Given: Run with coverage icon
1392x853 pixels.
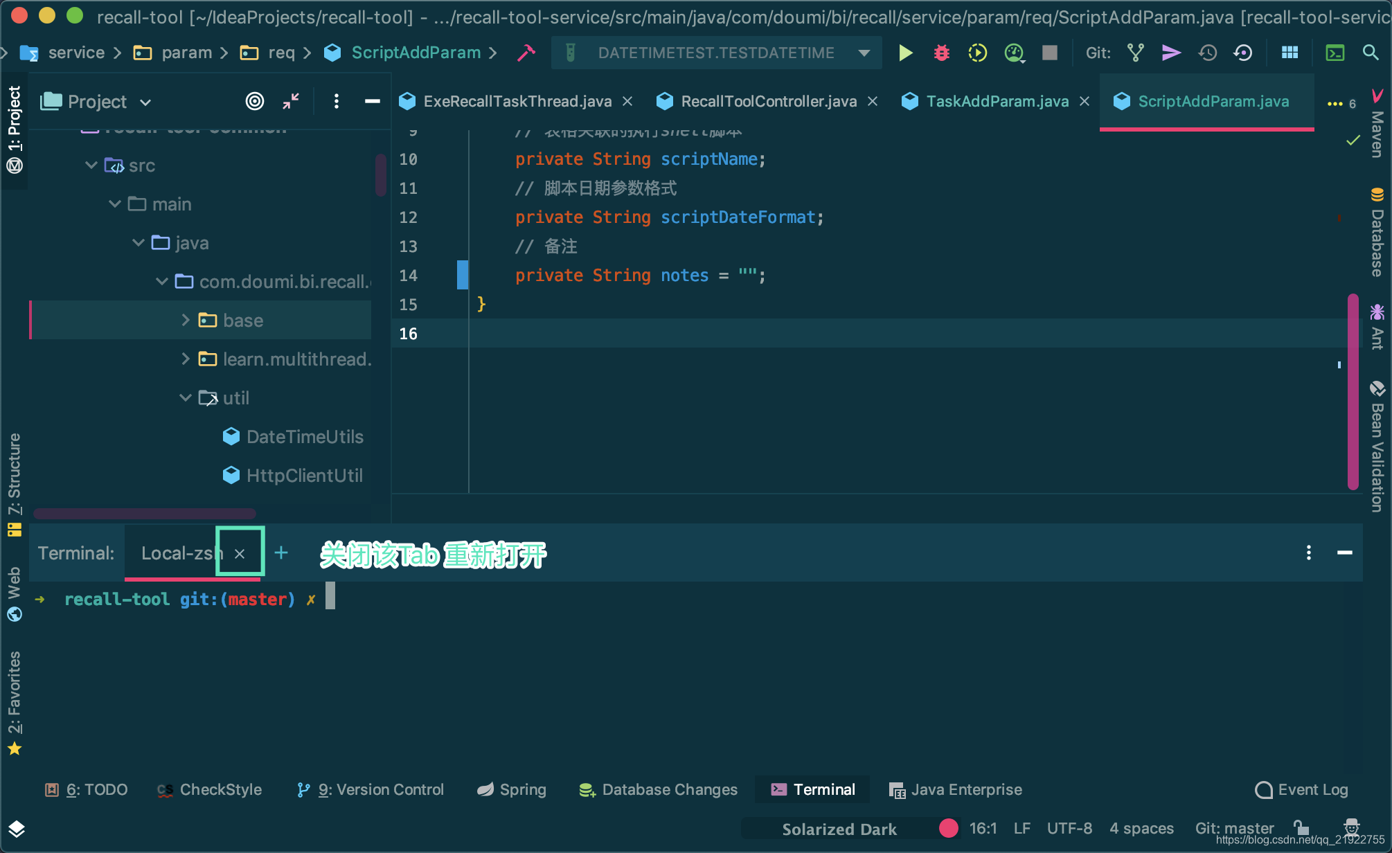Looking at the screenshot, I should pyautogui.click(x=977, y=53).
